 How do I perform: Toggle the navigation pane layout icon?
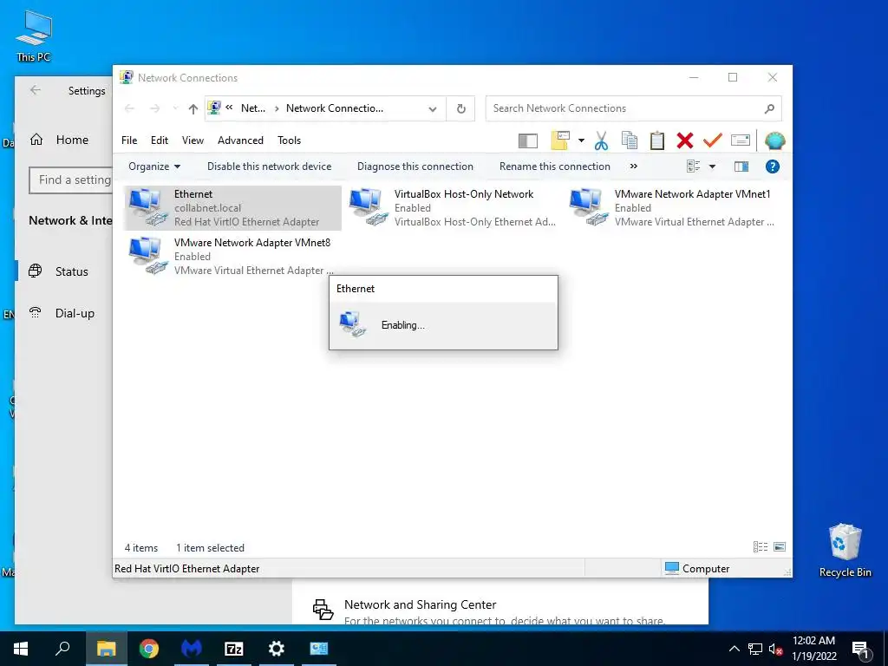(528, 140)
